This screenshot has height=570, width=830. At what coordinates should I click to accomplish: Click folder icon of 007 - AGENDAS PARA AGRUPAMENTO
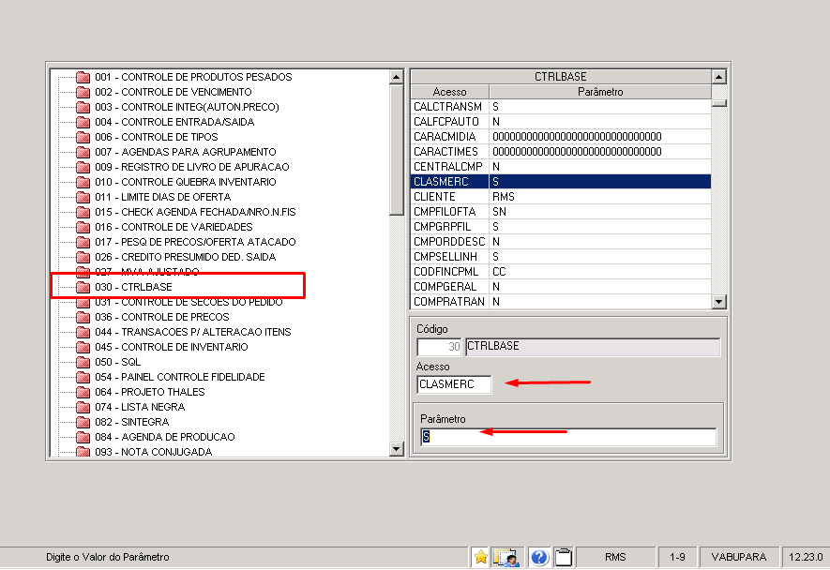(83, 152)
